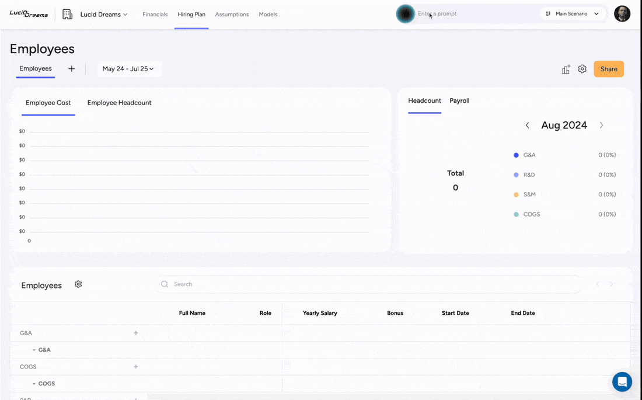Open the May 24 - Jul 25 date range dropdown
The image size is (642, 400).
pos(129,68)
